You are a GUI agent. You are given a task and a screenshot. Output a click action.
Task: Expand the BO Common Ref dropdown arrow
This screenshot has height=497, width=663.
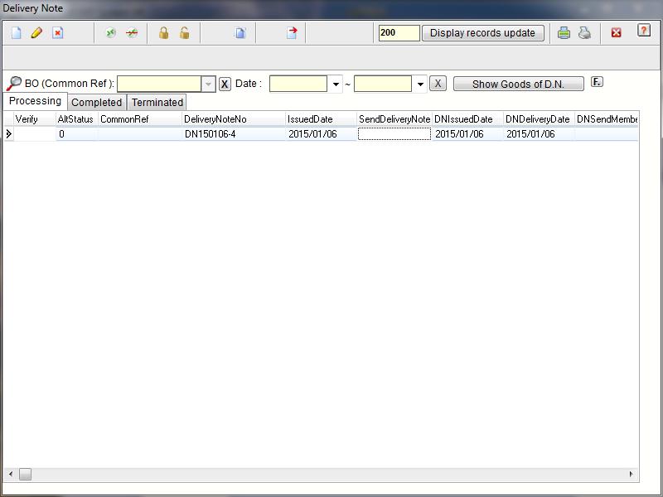208,84
